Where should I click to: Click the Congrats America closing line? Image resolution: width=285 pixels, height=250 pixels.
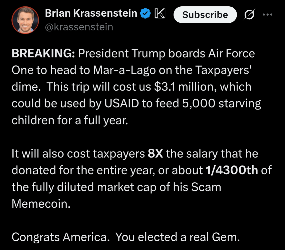tap(126, 237)
